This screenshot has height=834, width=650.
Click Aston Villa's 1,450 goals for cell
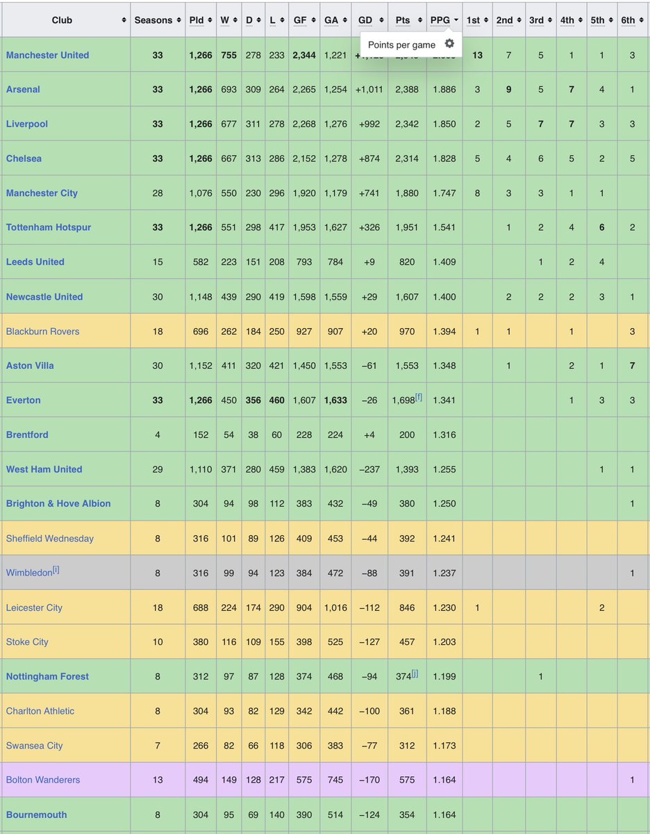click(x=304, y=366)
